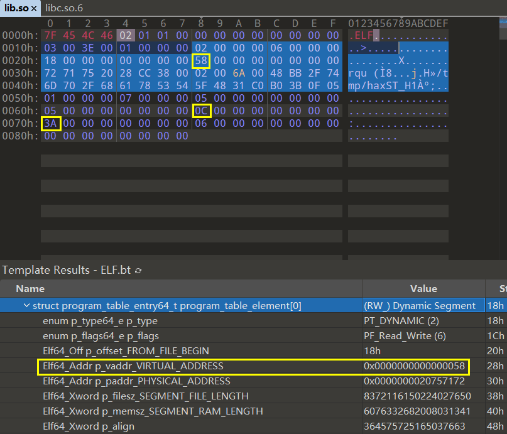Select the Elf64_Xword p_align row
The width and height of the screenshot is (507, 434).
89,426
